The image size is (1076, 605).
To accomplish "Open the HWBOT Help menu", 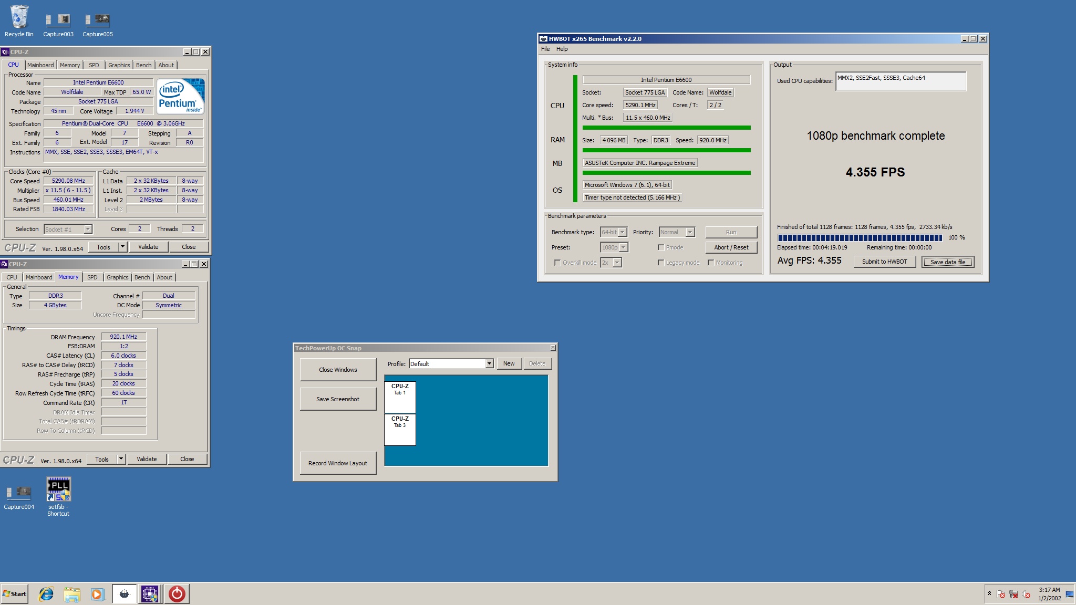I will pos(562,49).
